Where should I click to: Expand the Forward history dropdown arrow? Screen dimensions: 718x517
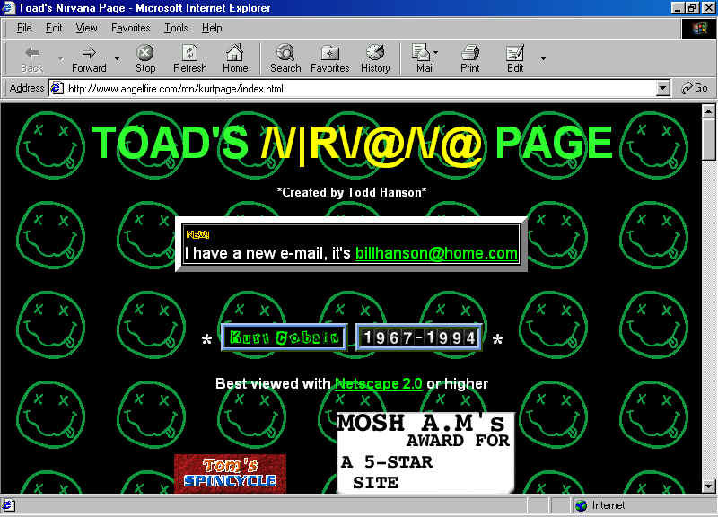click(118, 59)
